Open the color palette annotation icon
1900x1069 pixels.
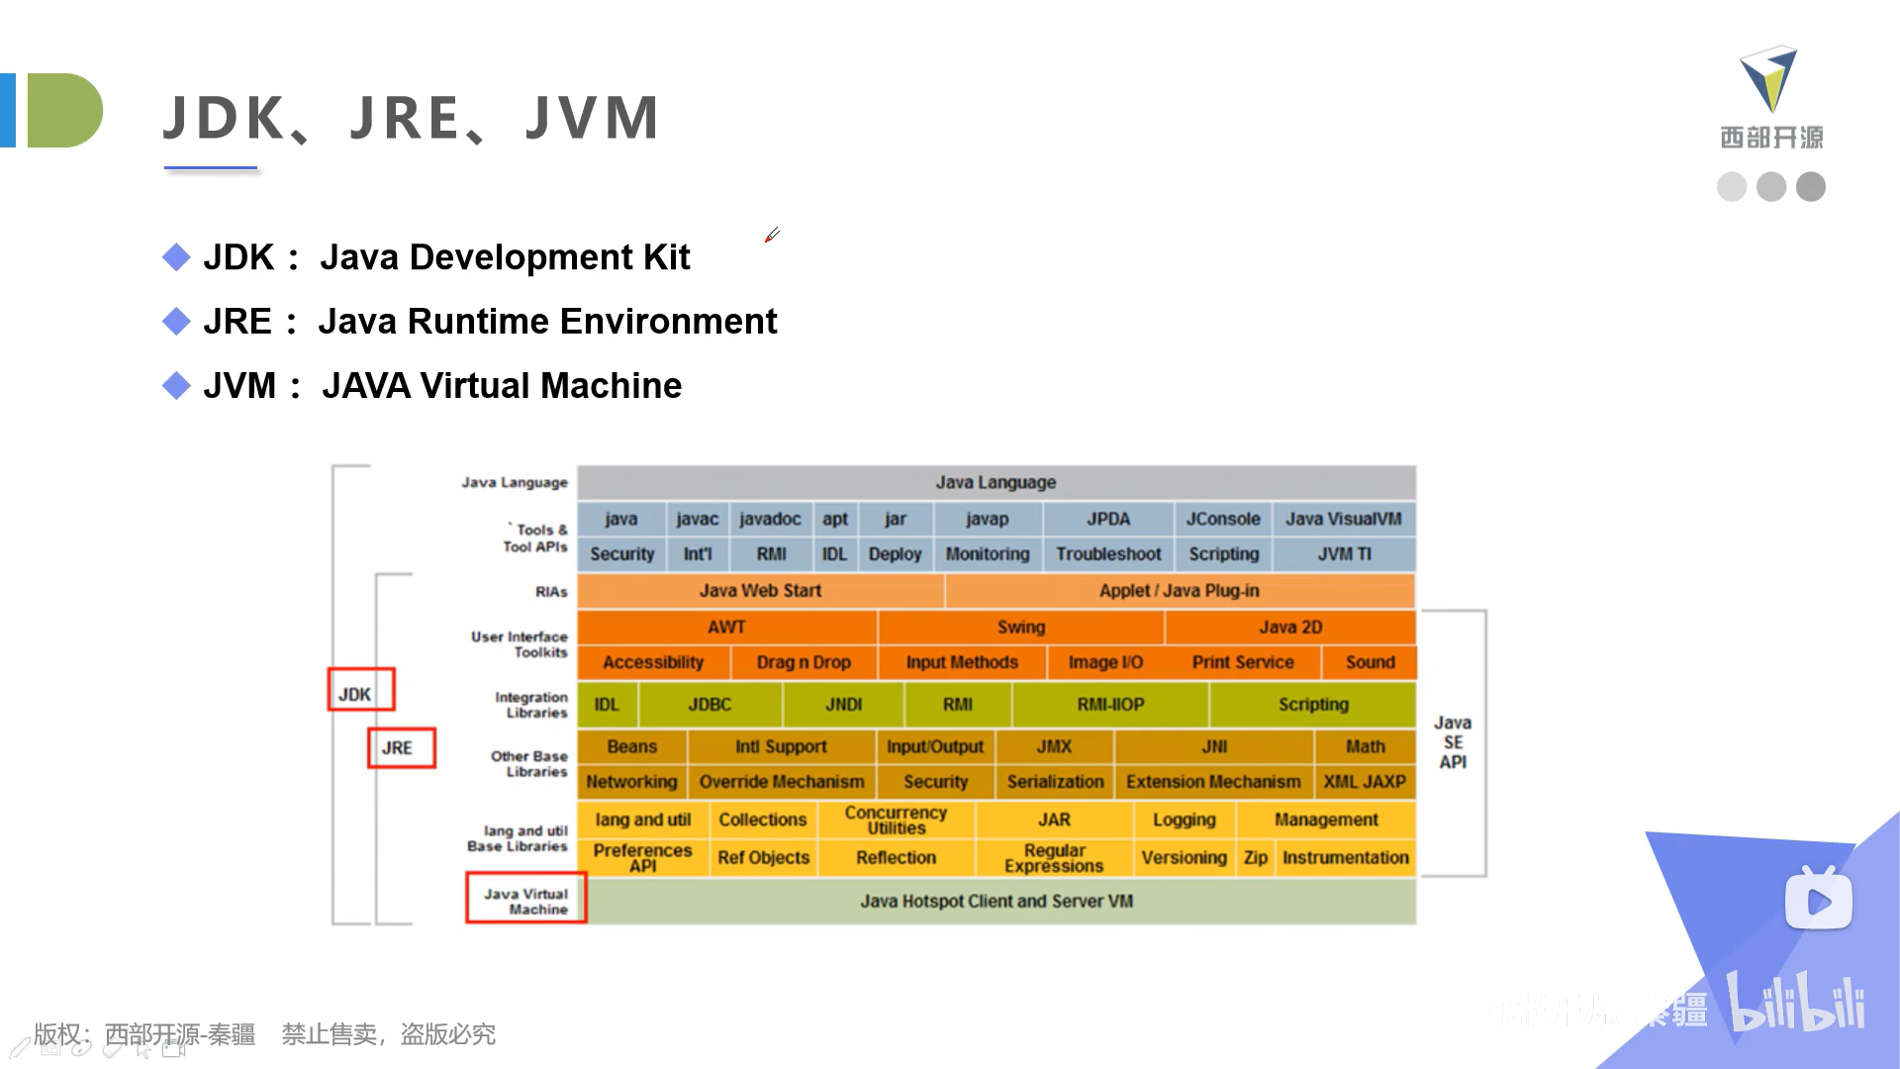click(x=81, y=1048)
